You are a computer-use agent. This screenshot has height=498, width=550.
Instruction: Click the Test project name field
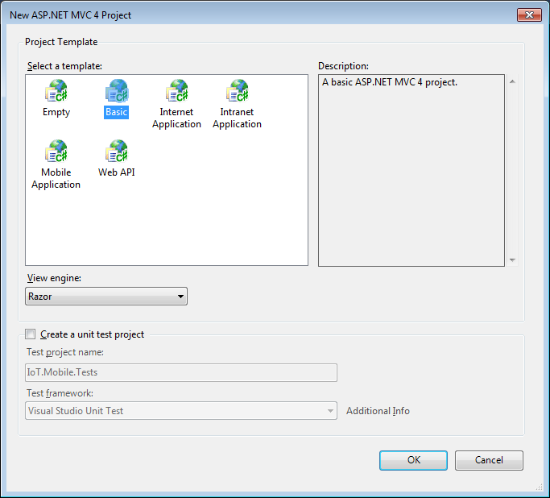point(181,372)
